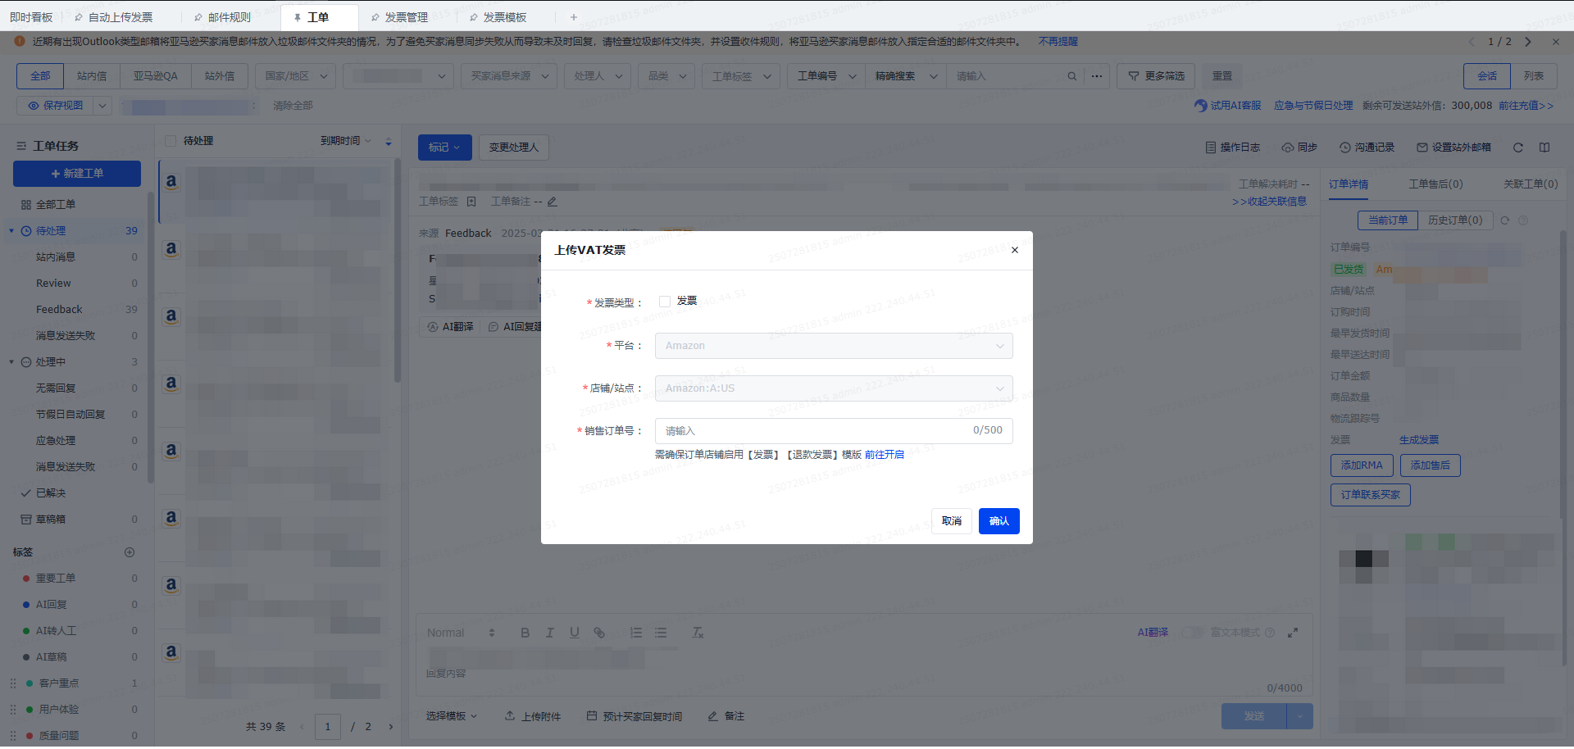Focus the 请输入 search field in filter bar
Viewport: 1574px width, 749px height.
tap(1008, 76)
